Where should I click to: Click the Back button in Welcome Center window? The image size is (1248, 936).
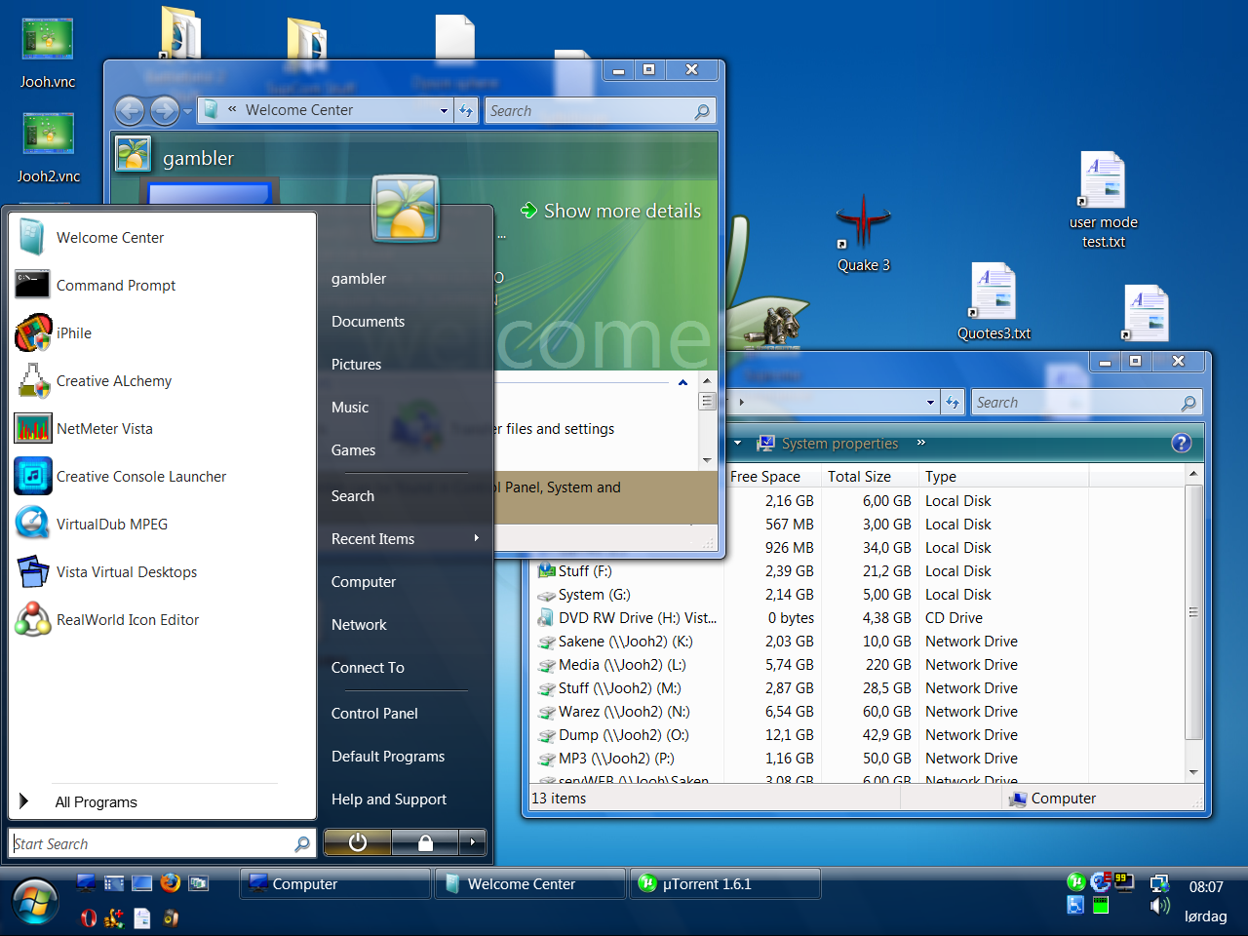coord(130,111)
